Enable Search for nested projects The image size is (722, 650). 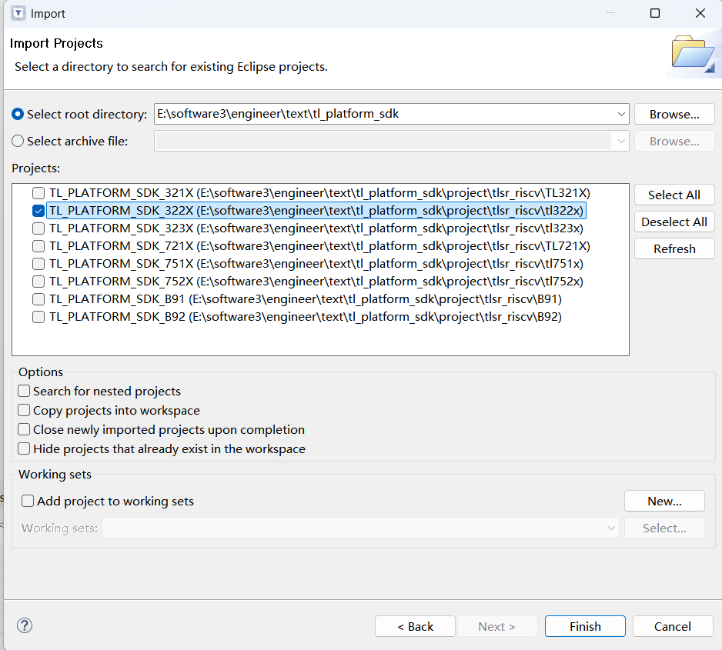24,391
